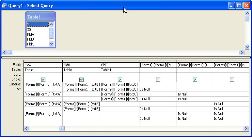
Task: Click upper pane vertical scroll down arrow
Action: tap(247, 47)
